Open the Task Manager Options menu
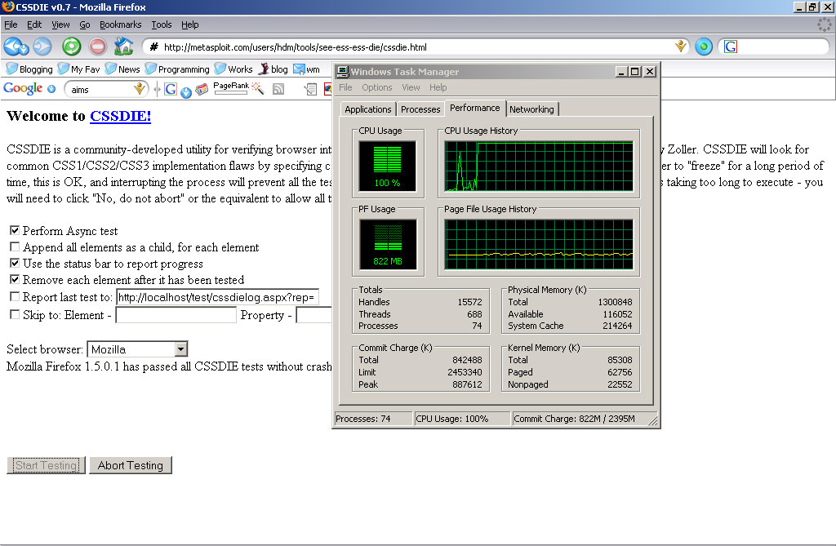 [377, 87]
